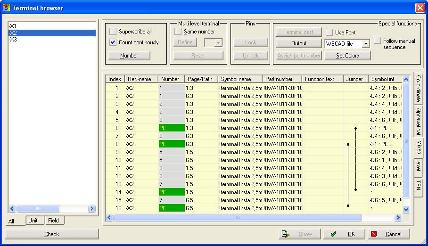
Task: Click table scroll up arrow
Action: pos(406,80)
